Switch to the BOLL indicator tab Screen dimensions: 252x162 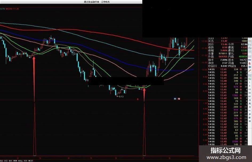[21, 161]
